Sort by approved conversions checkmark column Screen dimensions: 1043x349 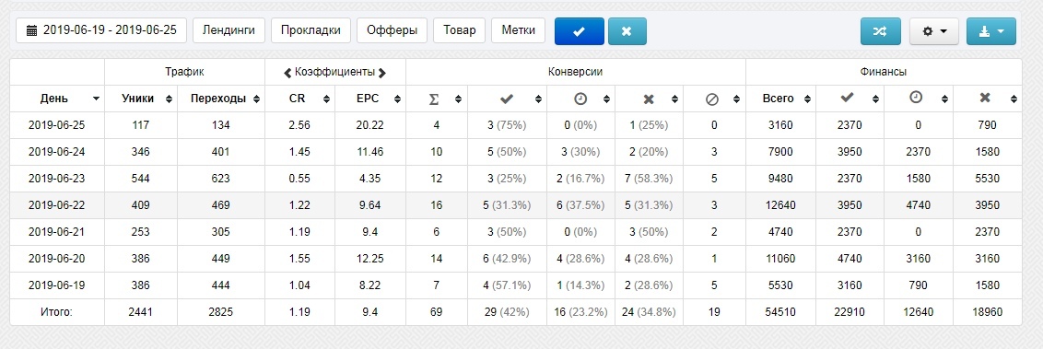pyautogui.click(x=507, y=99)
